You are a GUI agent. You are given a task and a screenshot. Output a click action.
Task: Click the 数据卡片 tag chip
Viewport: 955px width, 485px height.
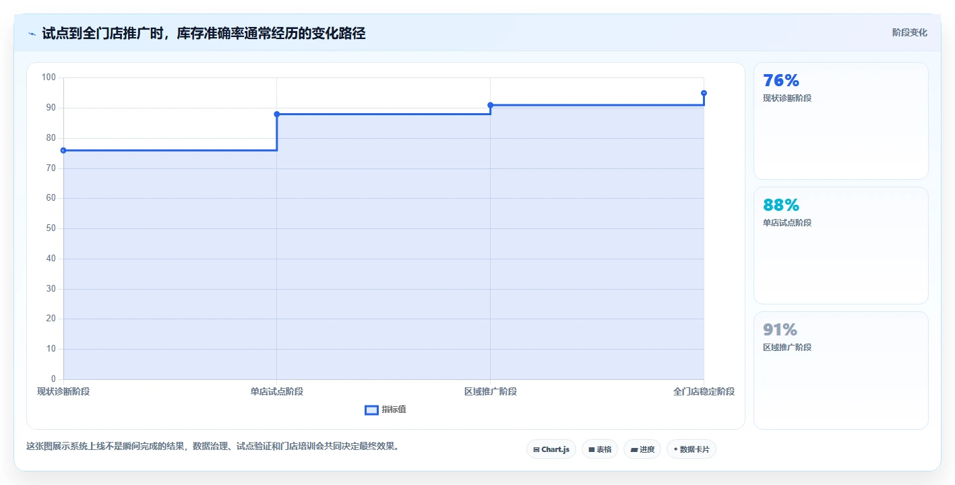691,449
